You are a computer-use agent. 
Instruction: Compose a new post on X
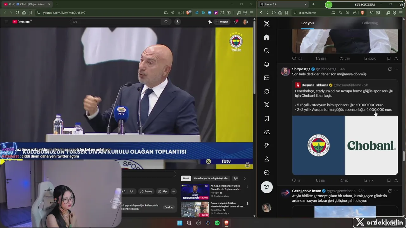[x=267, y=187]
